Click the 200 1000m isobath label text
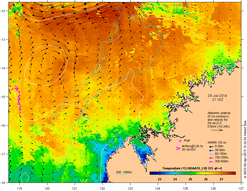Screen dimensions: 247x191 click(x=124, y=172)
